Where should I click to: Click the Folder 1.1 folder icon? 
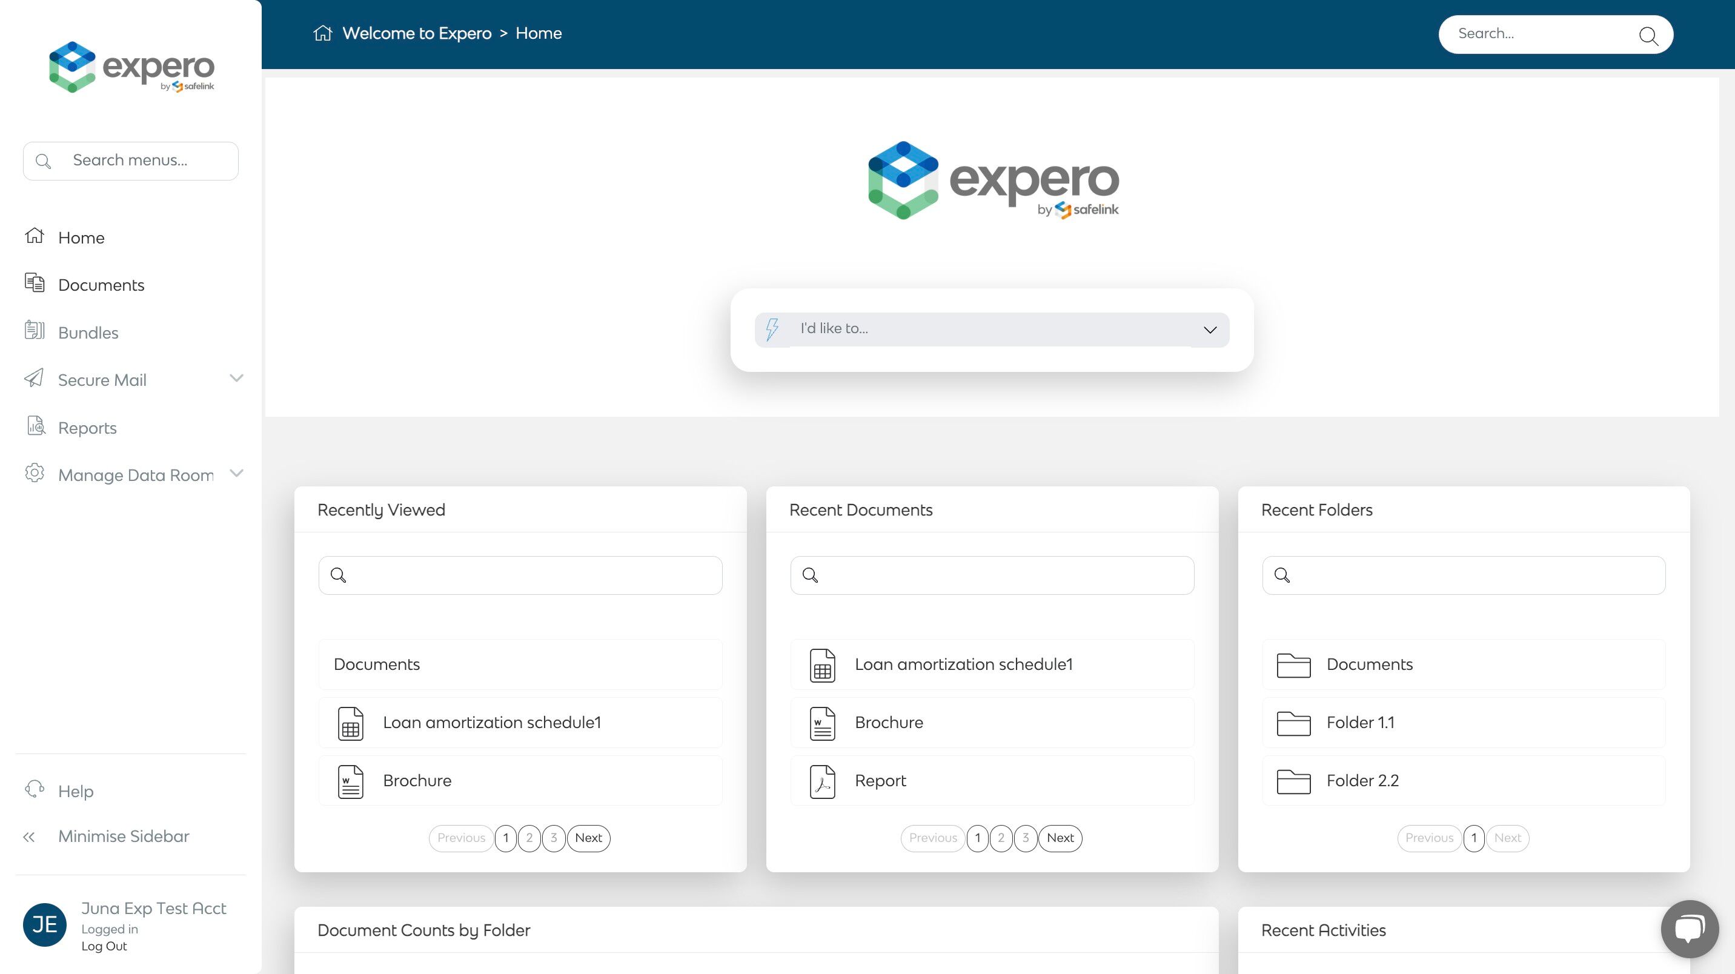tap(1293, 723)
